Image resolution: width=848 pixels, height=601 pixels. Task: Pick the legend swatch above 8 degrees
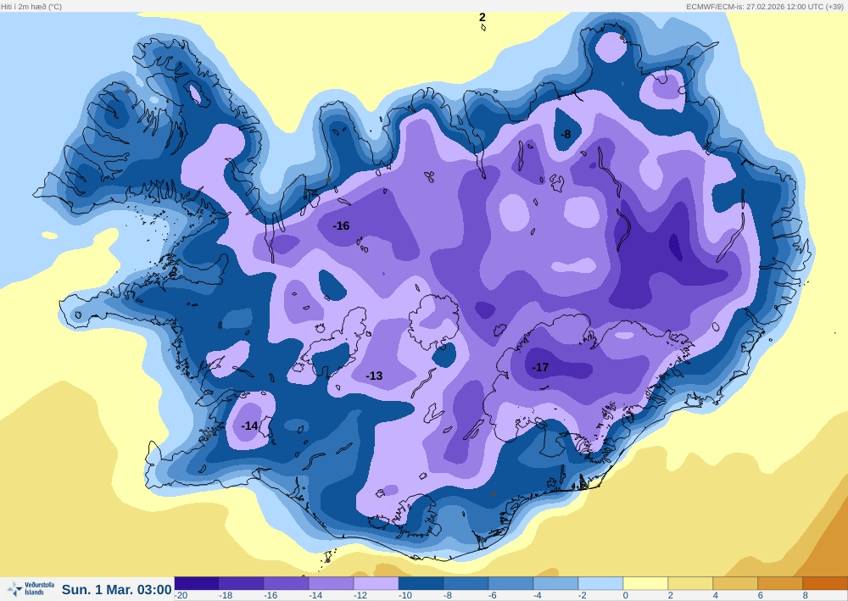tap(825, 583)
